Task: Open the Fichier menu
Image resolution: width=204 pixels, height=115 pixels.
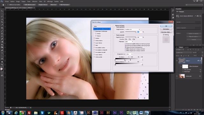Action: pyautogui.click(x=7, y=1)
